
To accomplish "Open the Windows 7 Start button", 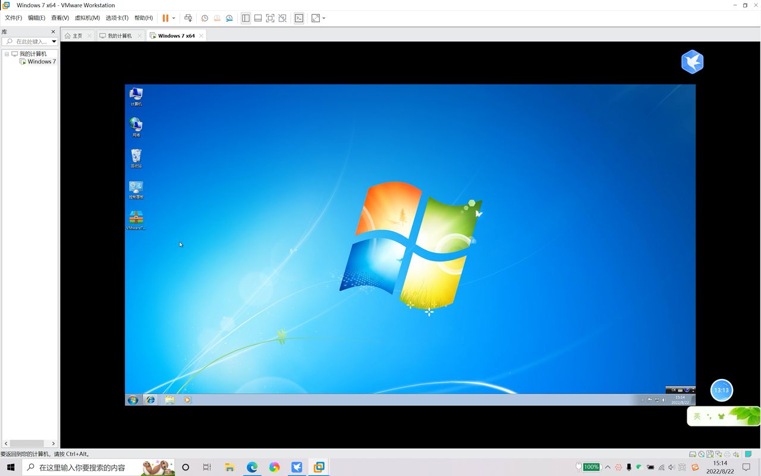I will pyautogui.click(x=133, y=400).
